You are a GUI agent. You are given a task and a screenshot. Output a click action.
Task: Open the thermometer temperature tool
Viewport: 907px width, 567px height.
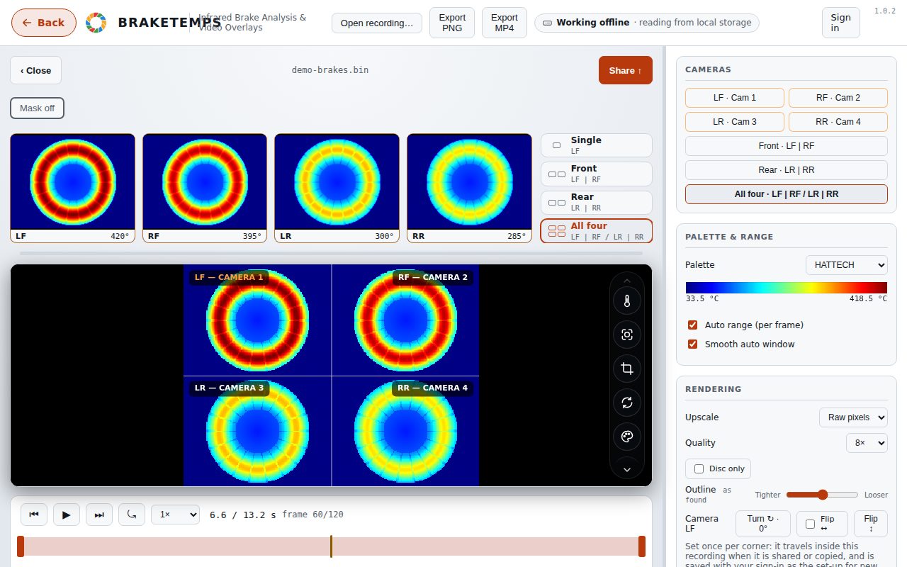click(626, 301)
